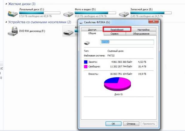Click the 4 861 583 360 байт value
The height and width of the screenshot is (131, 185).
[122, 62]
